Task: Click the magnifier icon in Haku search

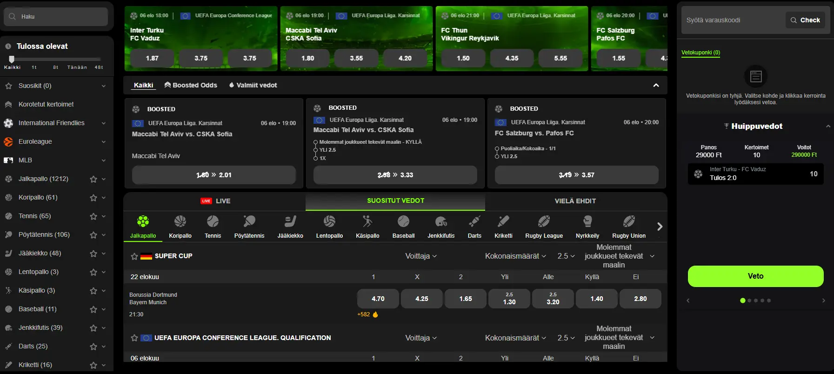Action: (12, 16)
